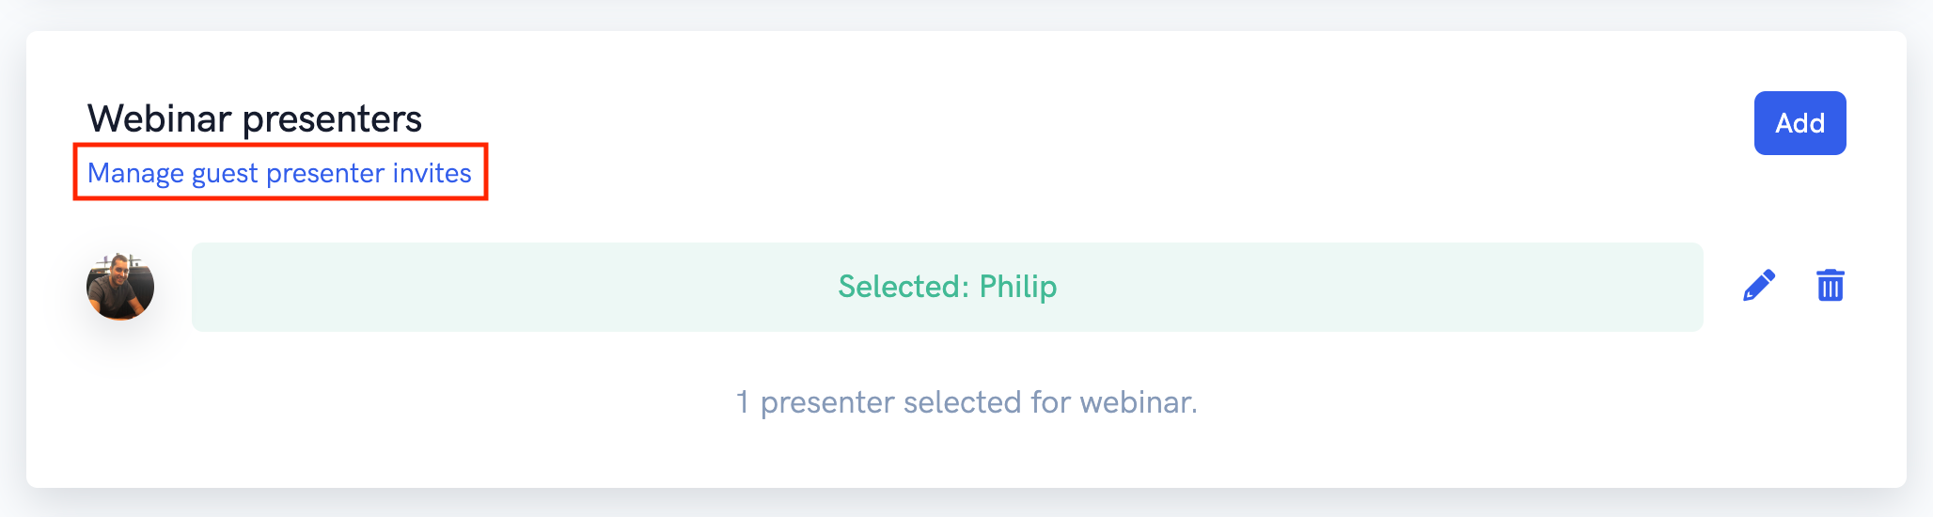Open Philip's circular profile photo
1933x517 pixels.
[120, 287]
